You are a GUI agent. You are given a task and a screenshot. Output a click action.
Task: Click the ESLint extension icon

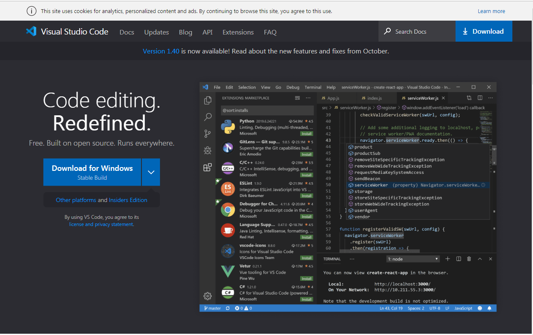coord(228,189)
